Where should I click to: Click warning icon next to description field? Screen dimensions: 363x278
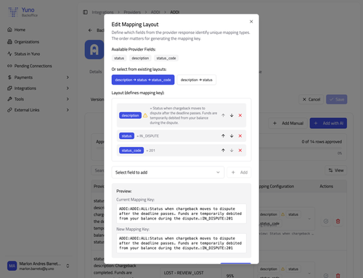145,115
